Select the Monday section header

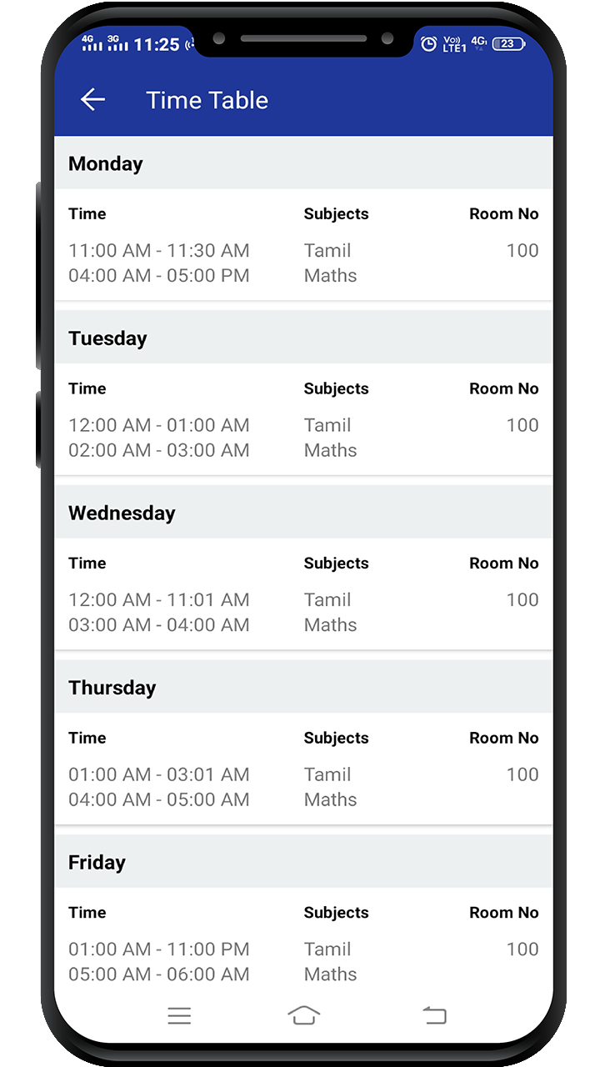303,163
